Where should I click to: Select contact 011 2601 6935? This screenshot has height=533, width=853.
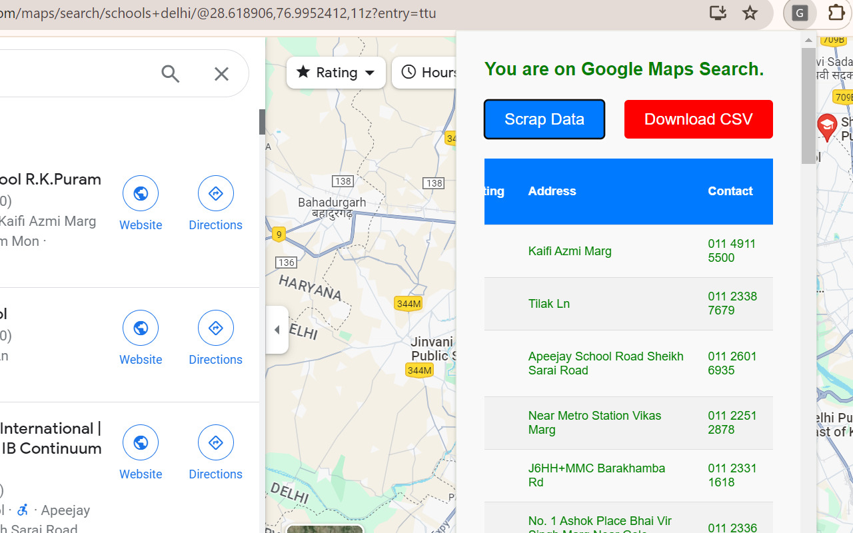point(732,363)
